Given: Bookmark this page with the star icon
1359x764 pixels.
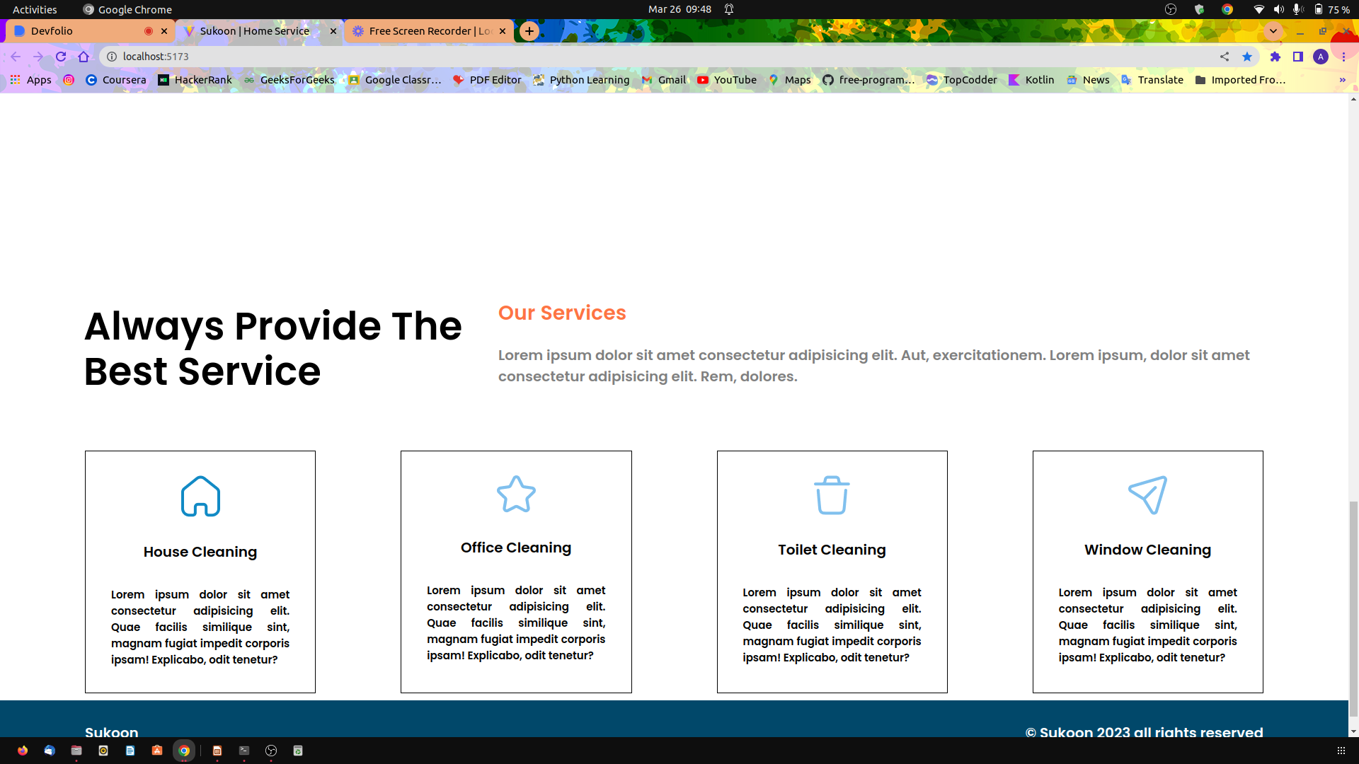Looking at the screenshot, I should click(x=1247, y=57).
